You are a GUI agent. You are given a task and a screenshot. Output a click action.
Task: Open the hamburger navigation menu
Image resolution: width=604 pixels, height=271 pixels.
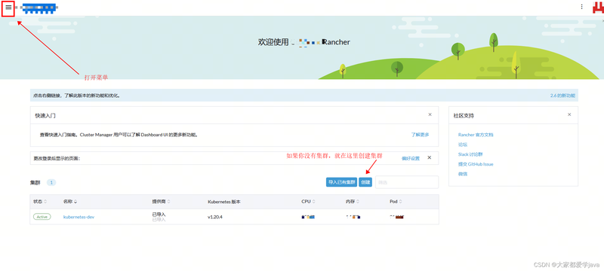point(8,8)
